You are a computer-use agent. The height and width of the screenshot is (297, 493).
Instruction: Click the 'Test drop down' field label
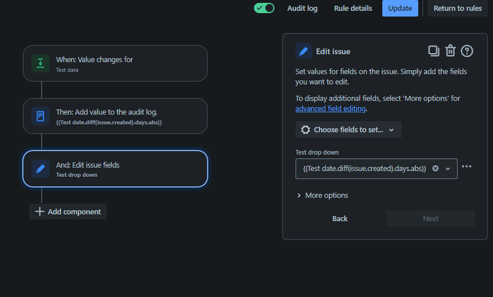[317, 152]
